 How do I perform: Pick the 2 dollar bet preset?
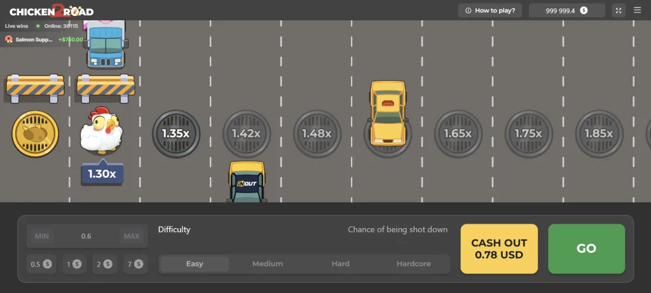105,264
